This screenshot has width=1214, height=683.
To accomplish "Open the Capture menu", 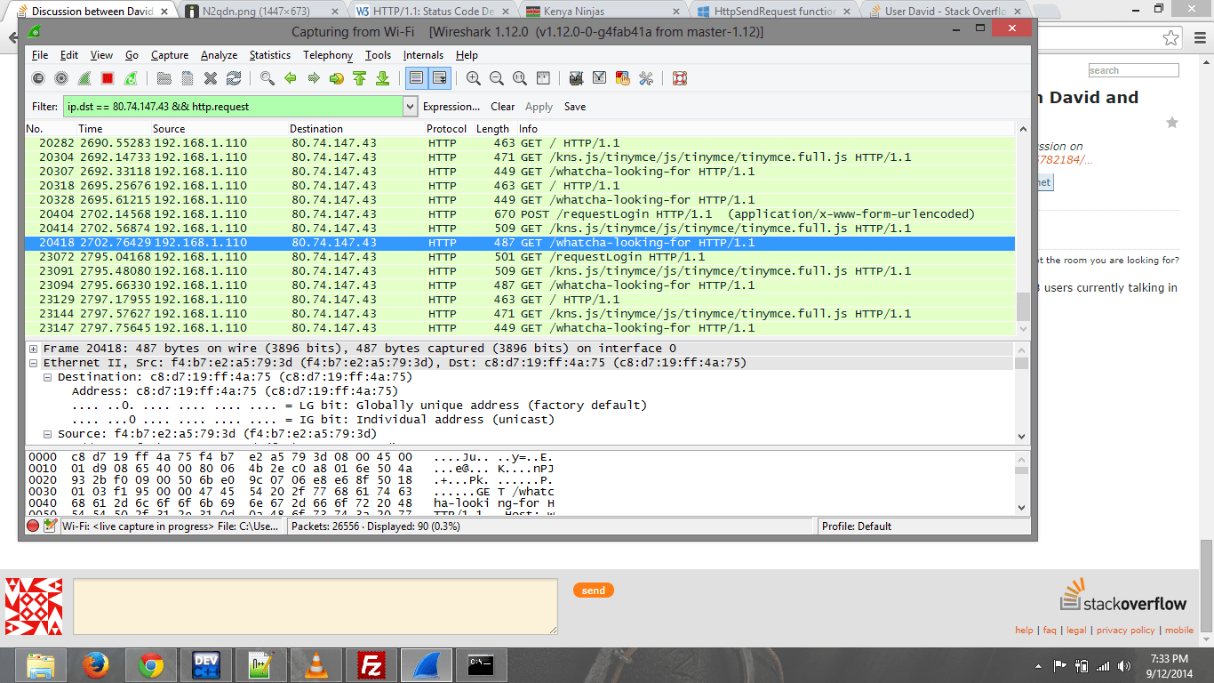I will (x=170, y=55).
